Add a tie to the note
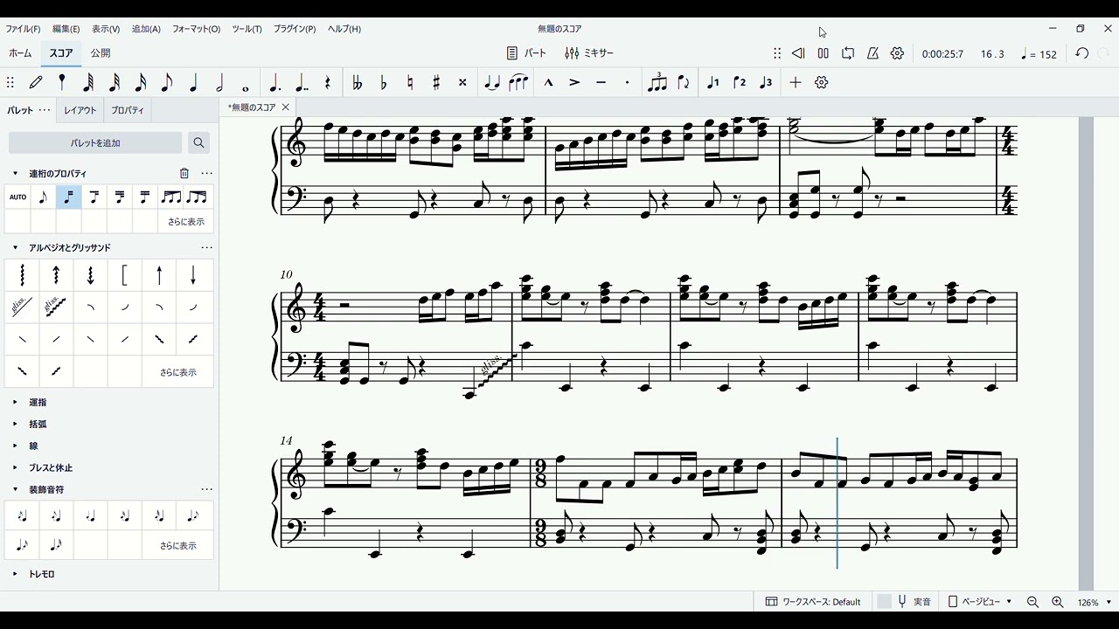Screen dimensions: 1119x629 492,83
